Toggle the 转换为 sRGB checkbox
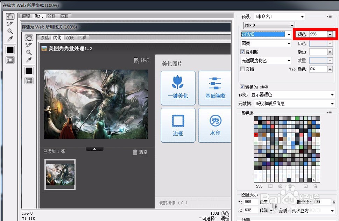This screenshot has height=221, width=339. pos(242,87)
